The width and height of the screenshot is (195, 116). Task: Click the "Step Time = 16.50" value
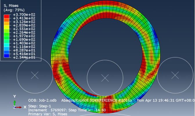coord(87,110)
